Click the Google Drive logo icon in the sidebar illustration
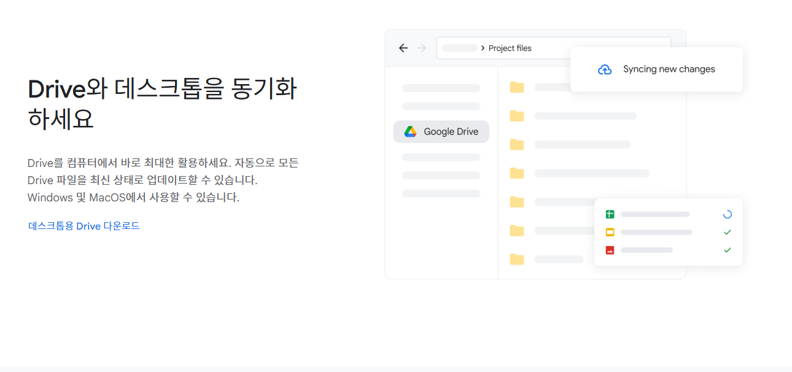The image size is (792, 372). point(410,131)
